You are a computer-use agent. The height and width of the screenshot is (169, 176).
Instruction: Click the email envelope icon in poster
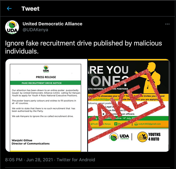[x=136, y=124]
